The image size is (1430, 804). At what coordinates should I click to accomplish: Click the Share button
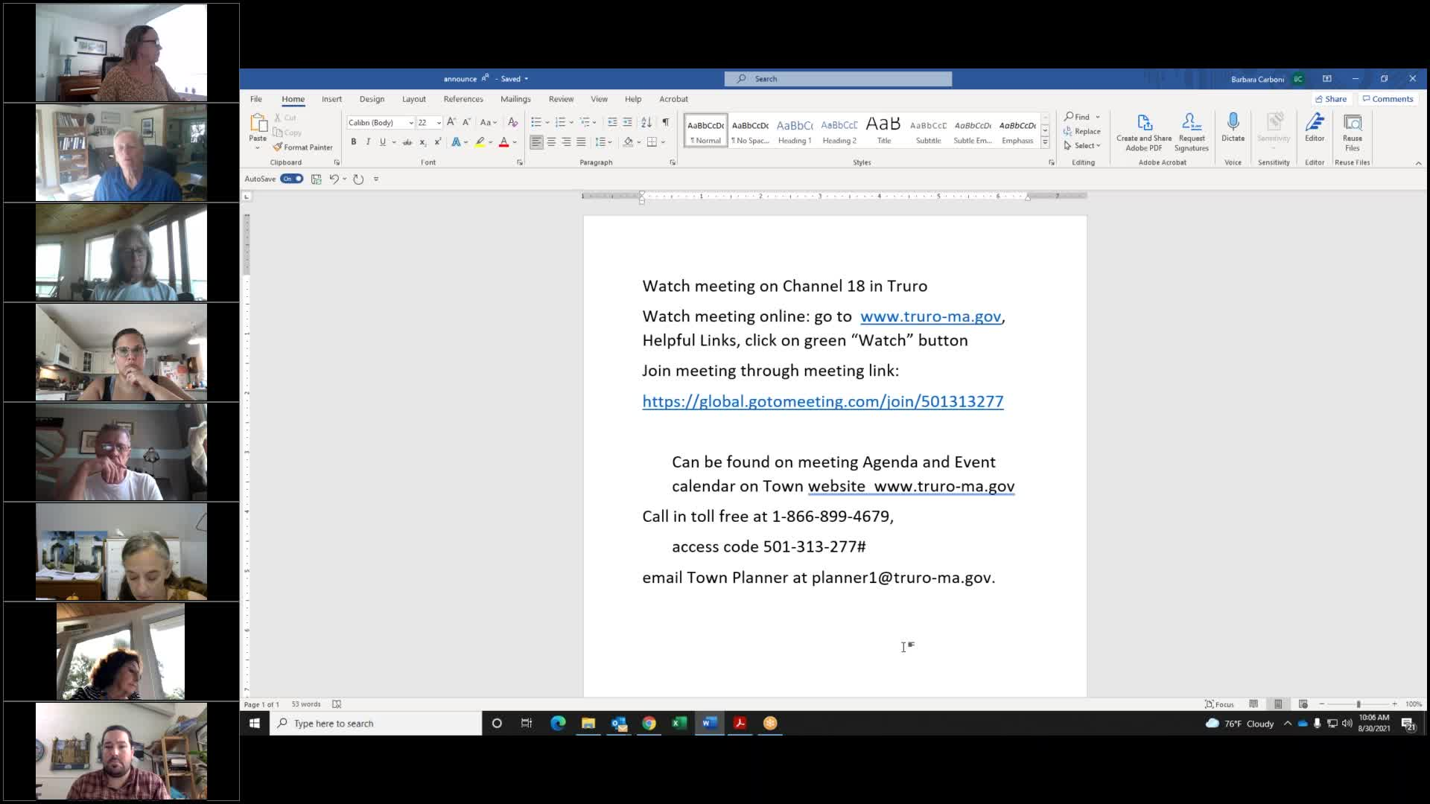(1331, 99)
